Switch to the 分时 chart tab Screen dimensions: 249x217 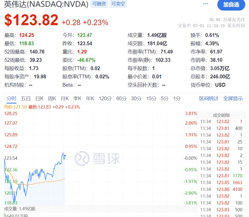[11, 98]
